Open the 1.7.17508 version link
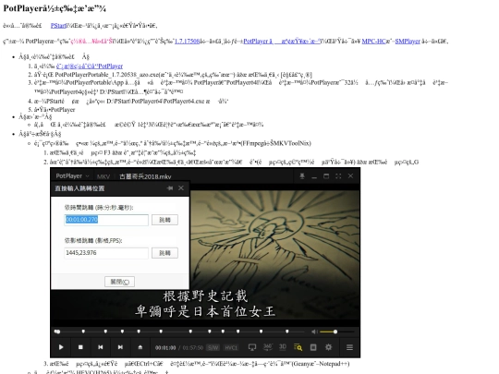The width and height of the screenshot is (499, 374). [187, 42]
